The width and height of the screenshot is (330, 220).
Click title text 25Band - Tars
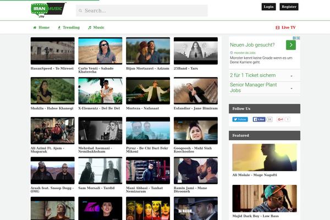(186, 68)
